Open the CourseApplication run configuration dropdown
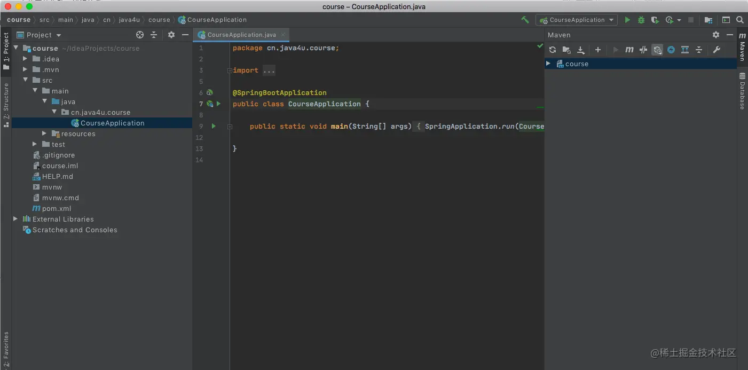This screenshot has height=370, width=748. (577, 20)
